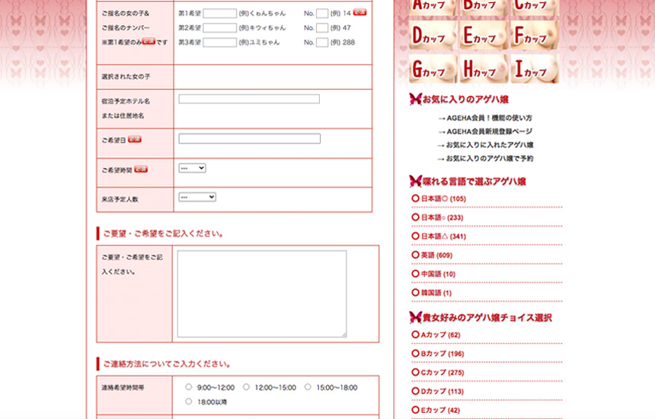The image size is (655, 419).
Task: Open the Fカップ image banner
Action: (x=535, y=35)
